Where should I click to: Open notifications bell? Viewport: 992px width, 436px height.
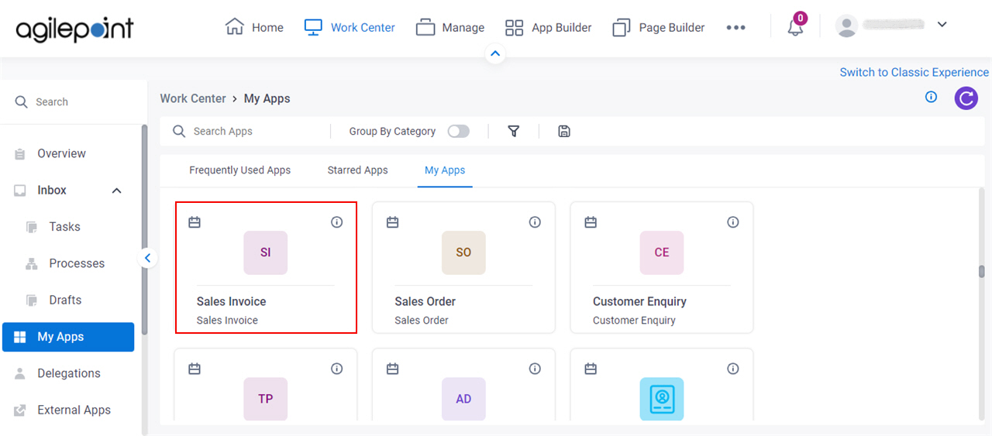(795, 27)
